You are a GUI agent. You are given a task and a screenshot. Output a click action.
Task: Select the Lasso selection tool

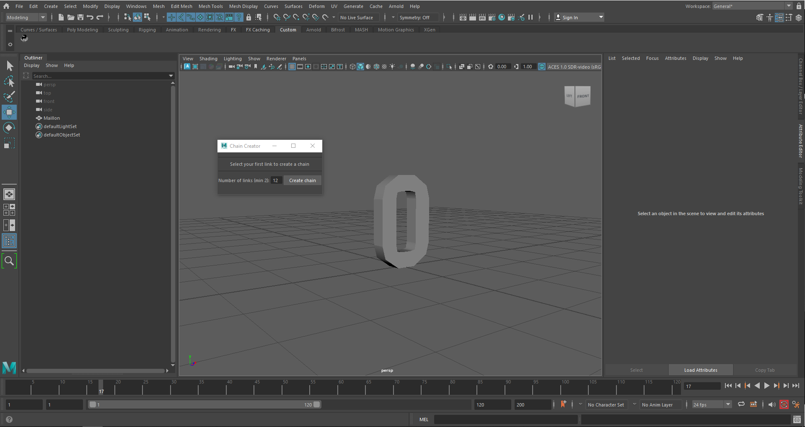tap(9, 82)
